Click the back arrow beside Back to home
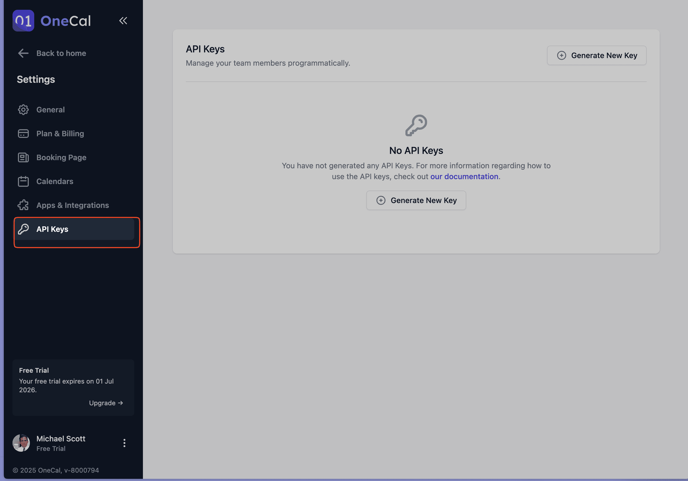 pyautogui.click(x=23, y=53)
